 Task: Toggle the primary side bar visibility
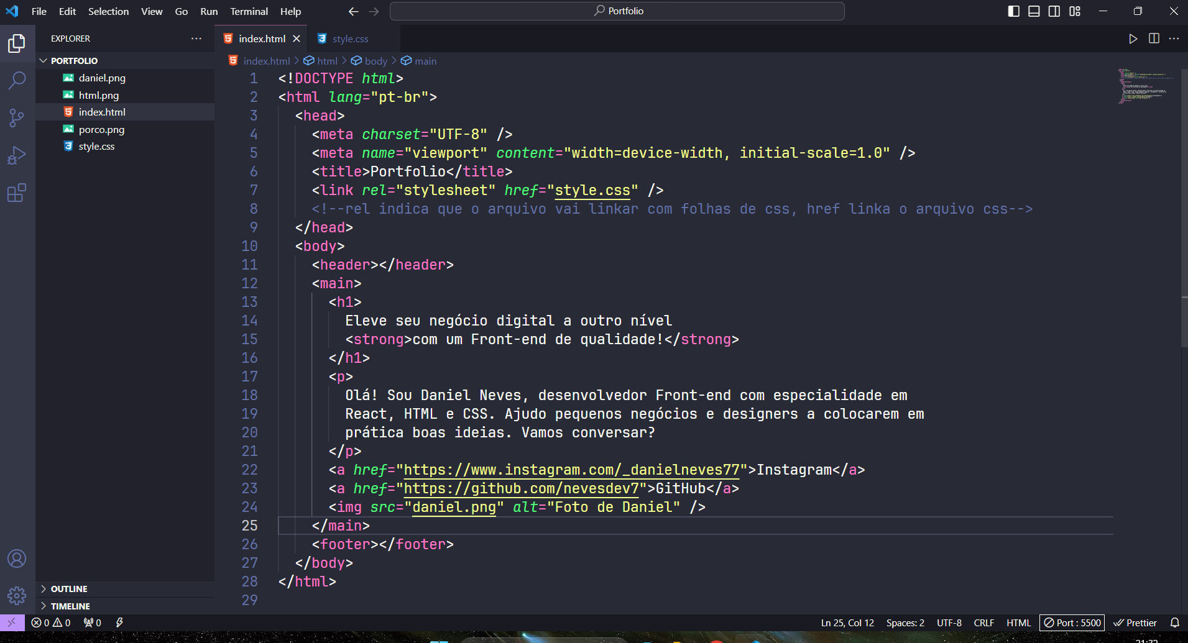pyautogui.click(x=1014, y=11)
